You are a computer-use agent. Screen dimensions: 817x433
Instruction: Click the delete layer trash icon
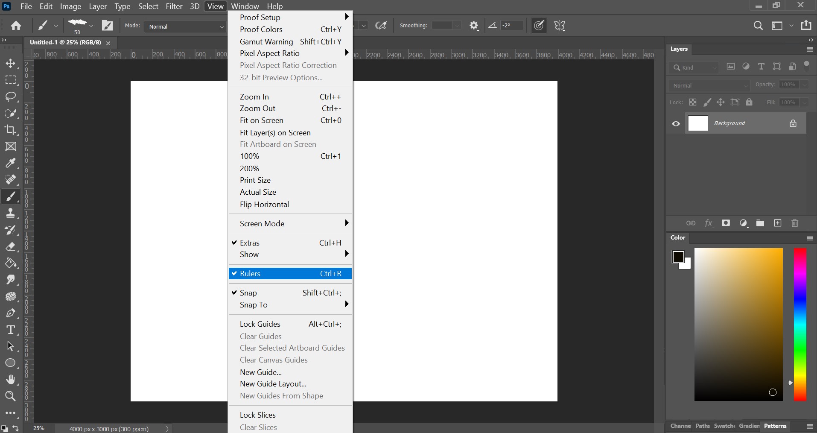795,223
